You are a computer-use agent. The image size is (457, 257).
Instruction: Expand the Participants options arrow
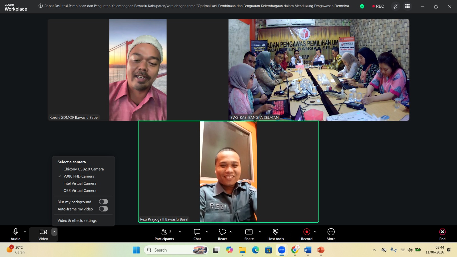coord(180,232)
